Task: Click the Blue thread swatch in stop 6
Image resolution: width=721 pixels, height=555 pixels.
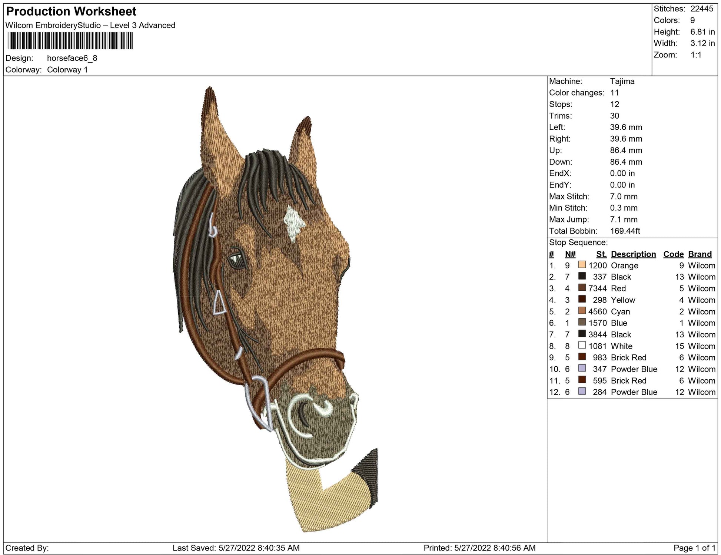Action: click(x=582, y=323)
